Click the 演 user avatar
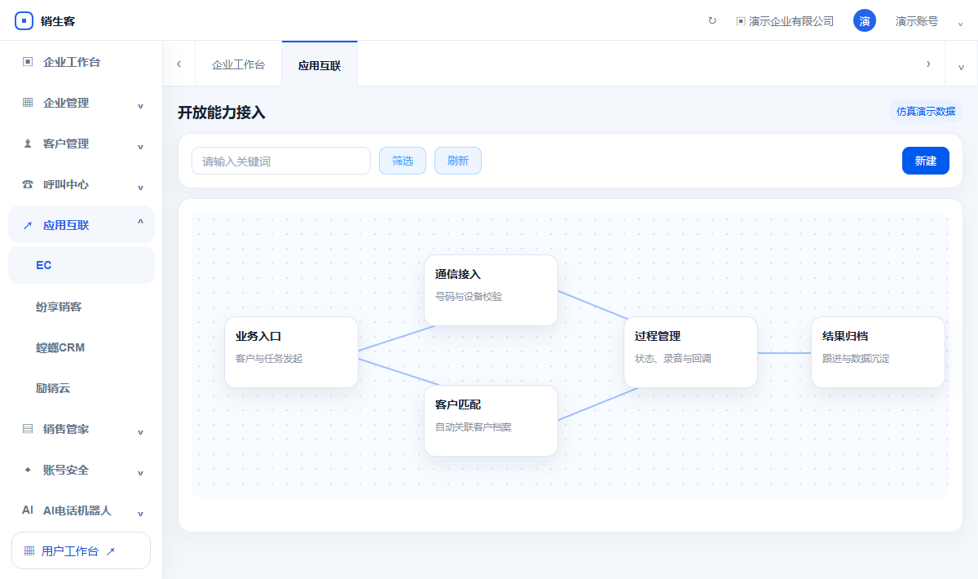The image size is (978, 579). (x=865, y=21)
